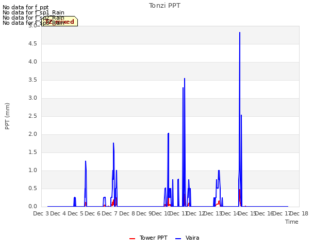Click the 4.5 y-axis tick label

coord(32,43)
